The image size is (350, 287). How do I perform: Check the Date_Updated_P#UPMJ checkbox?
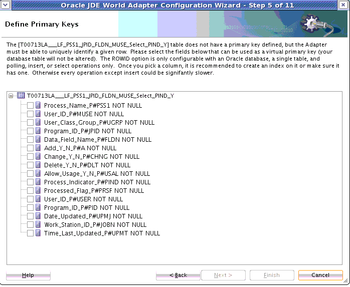pyautogui.click(x=31, y=216)
